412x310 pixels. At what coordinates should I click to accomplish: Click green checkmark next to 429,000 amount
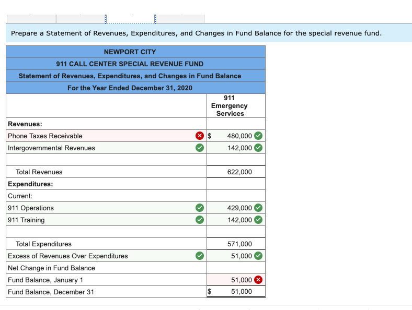coord(258,208)
